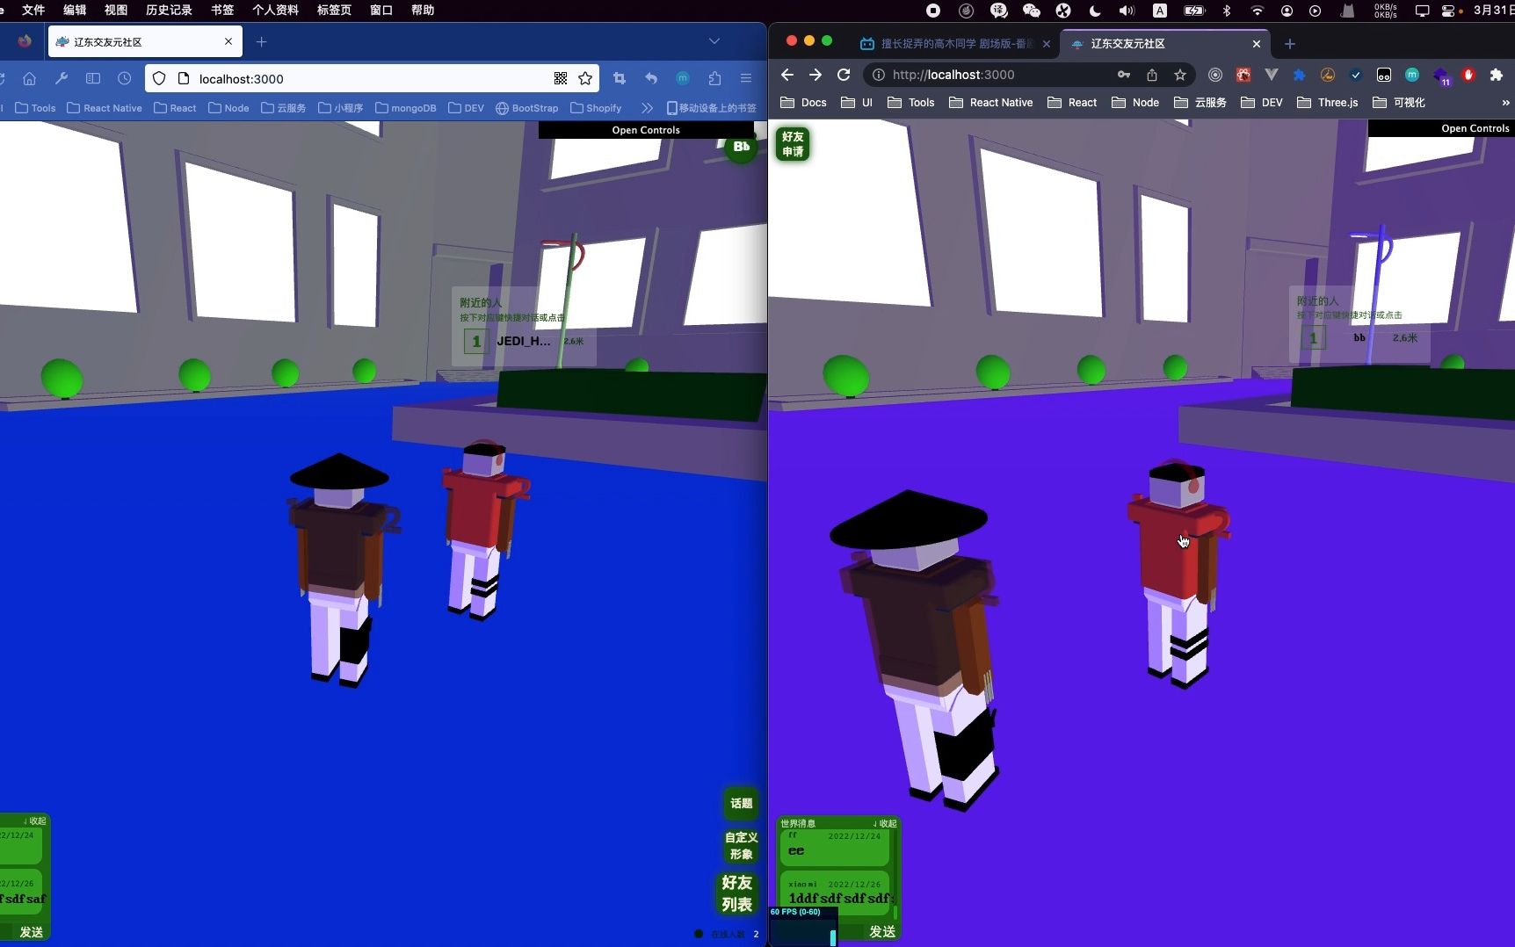Click 发送 button in left window chat
This screenshot has height=947, width=1515.
tap(32, 932)
